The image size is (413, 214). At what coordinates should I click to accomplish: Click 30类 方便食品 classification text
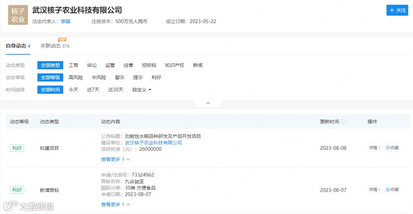pyautogui.click(x=140, y=188)
